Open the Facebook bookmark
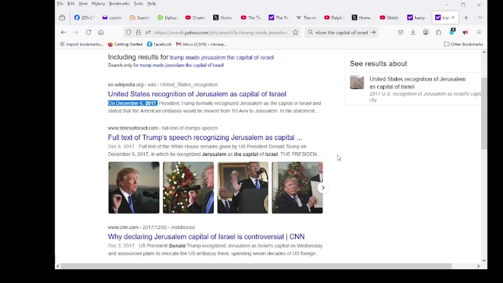 pos(159,44)
